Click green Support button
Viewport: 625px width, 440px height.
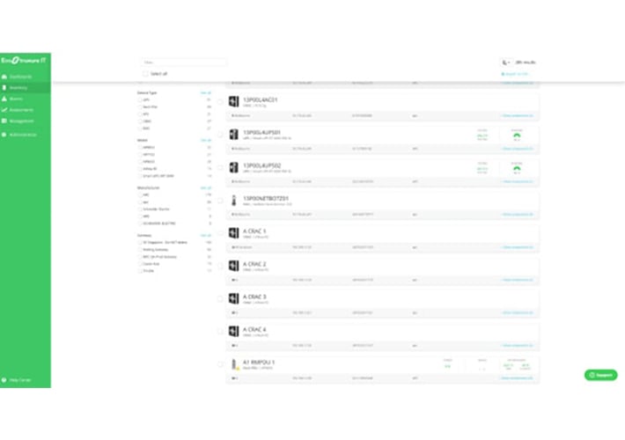click(600, 375)
